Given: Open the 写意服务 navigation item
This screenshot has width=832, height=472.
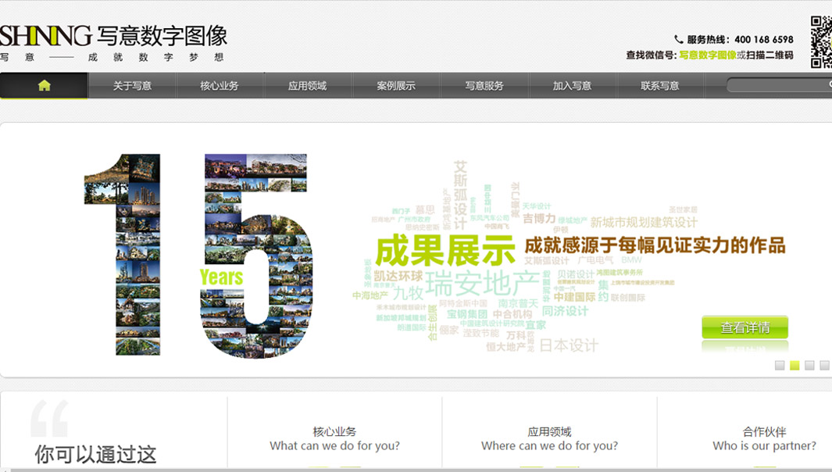Looking at the screenshot, I should click(484, 86).
